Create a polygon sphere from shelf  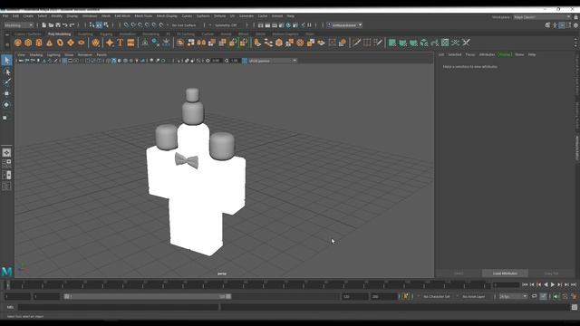coord(18,43)
